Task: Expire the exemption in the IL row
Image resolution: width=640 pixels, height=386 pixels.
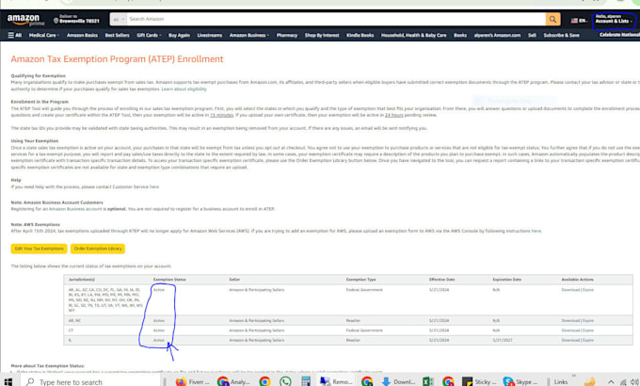Action: 588,340
